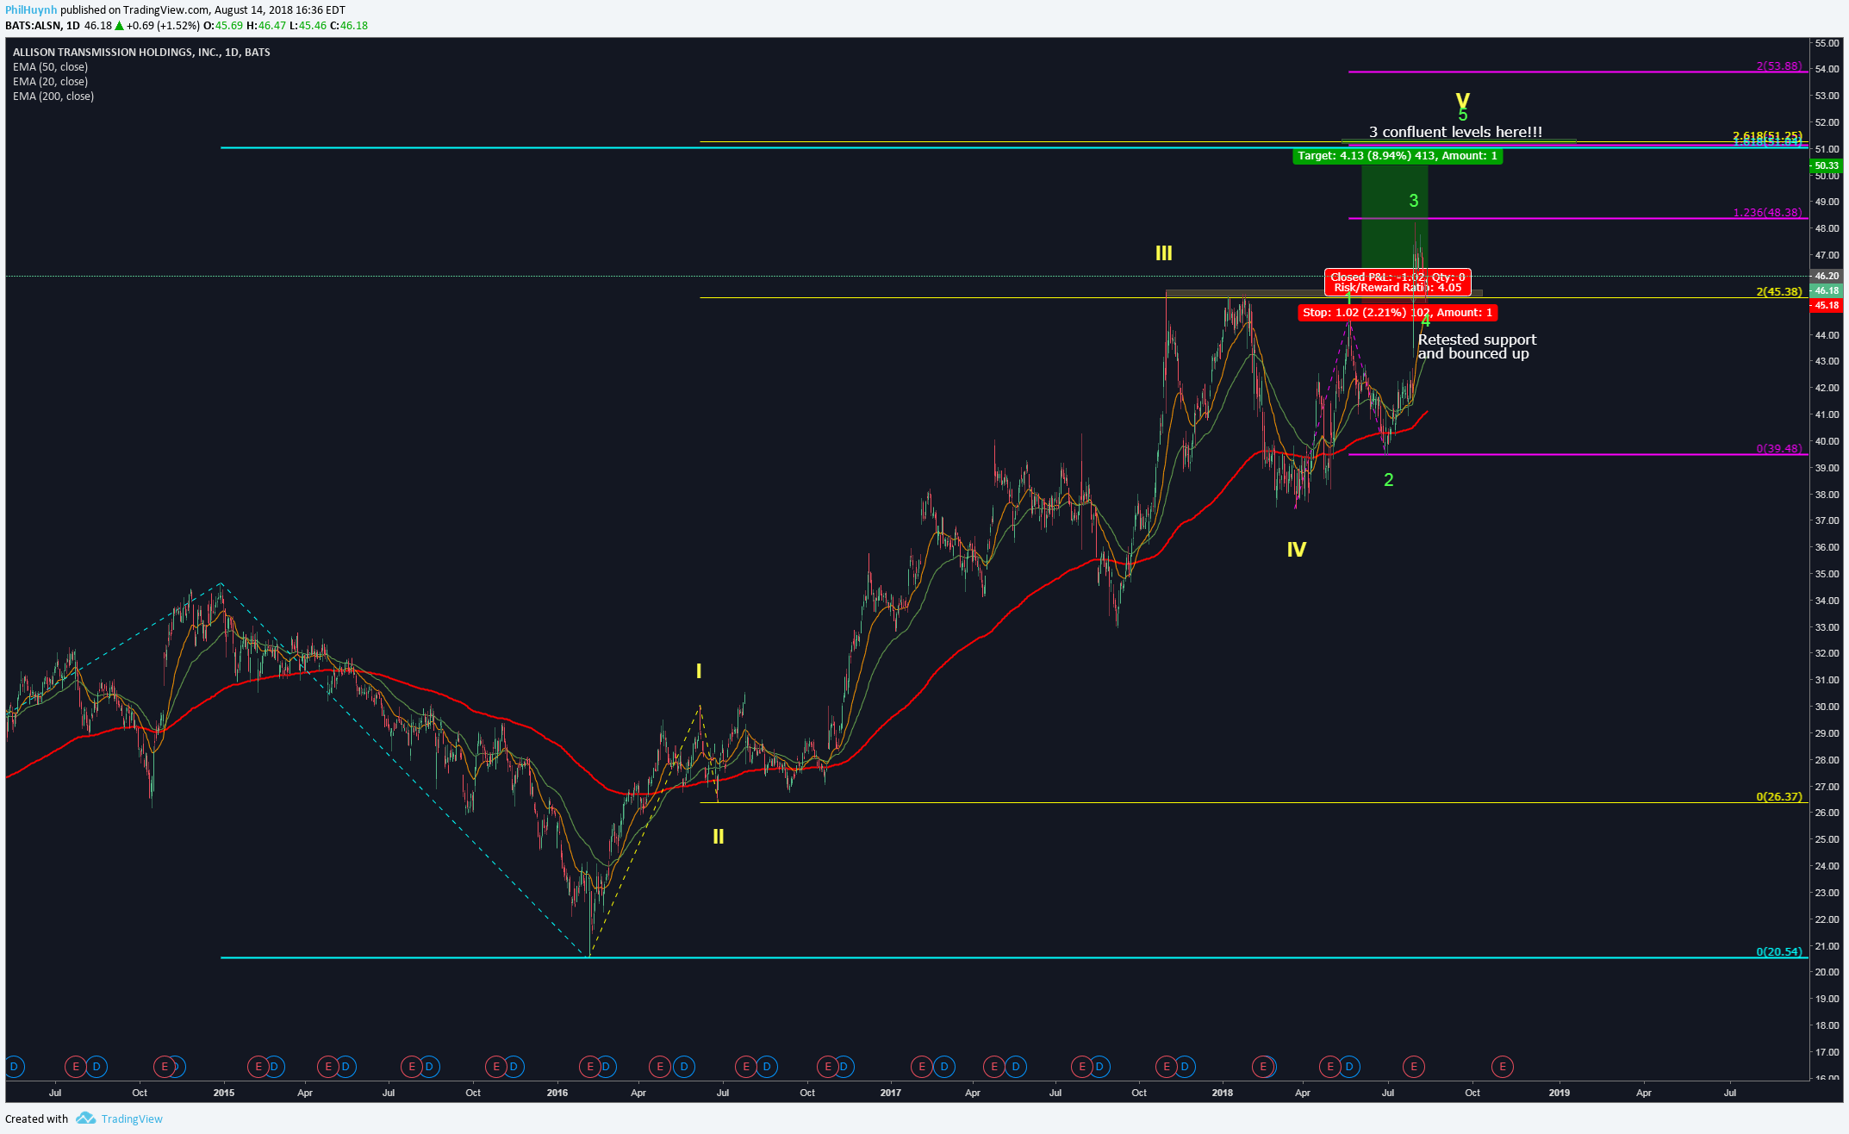Click the TradingView cloud logo icon
Image resolution: width=1849 pixels, height=1134 pixels.
coord(85,1118)
